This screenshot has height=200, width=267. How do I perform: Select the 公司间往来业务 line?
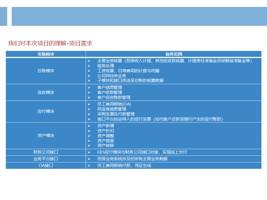112,76
